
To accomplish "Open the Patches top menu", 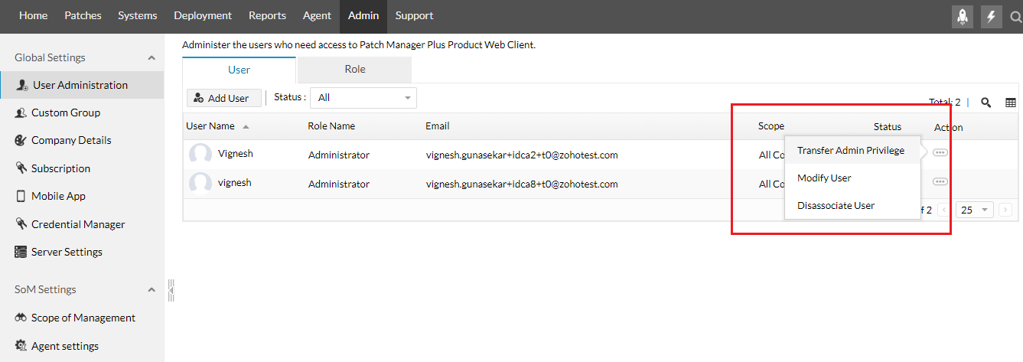I will (x=83, y=15).
